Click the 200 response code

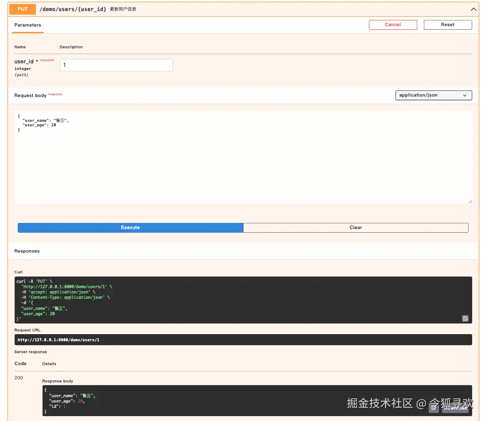(19, 378)
